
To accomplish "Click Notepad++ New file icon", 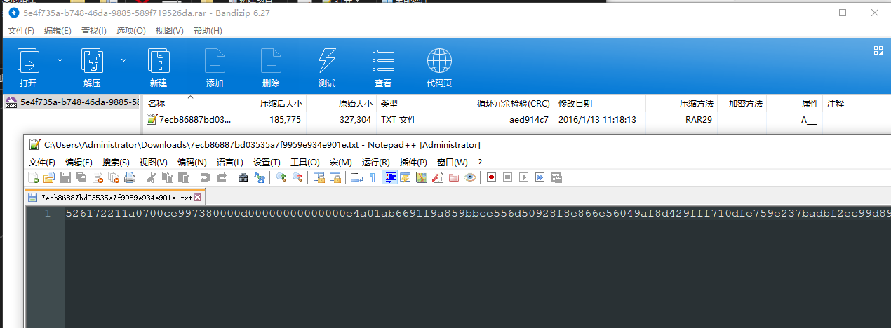I will click(33, 177).
